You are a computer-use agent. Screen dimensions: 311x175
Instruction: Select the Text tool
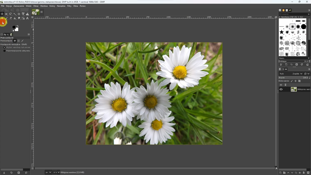click(27, 18)
